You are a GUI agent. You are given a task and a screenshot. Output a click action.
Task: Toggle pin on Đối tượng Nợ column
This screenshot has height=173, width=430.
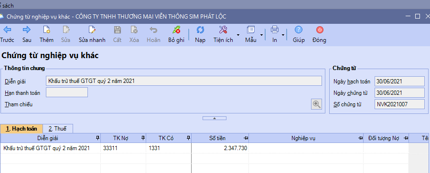click(406, 138)
